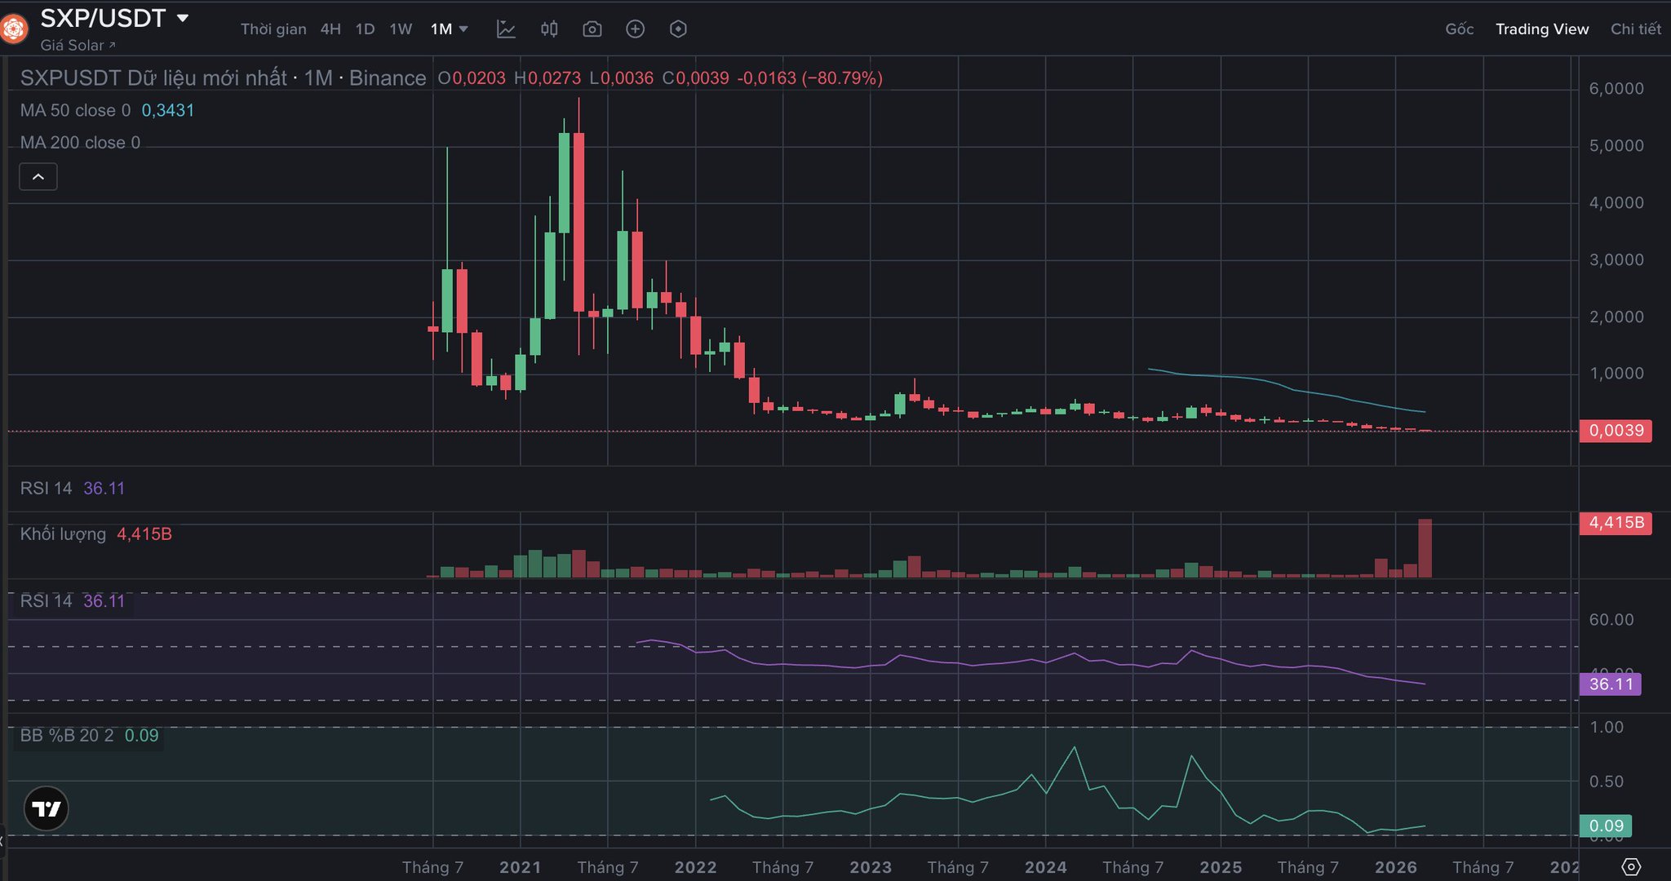Click the red 0,0039 price label
This screenshot has height=881, width=1671.
pyautogui.click(x=1616, y=431)
